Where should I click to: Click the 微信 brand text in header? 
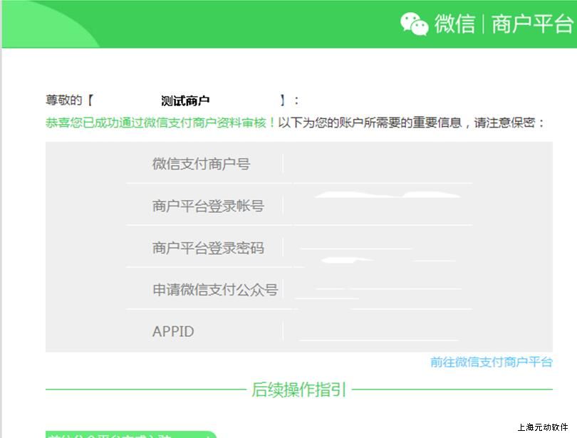click(x=454, y=24)
